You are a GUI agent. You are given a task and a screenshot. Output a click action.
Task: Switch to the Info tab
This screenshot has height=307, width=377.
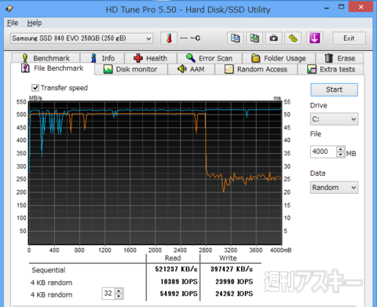102,58
